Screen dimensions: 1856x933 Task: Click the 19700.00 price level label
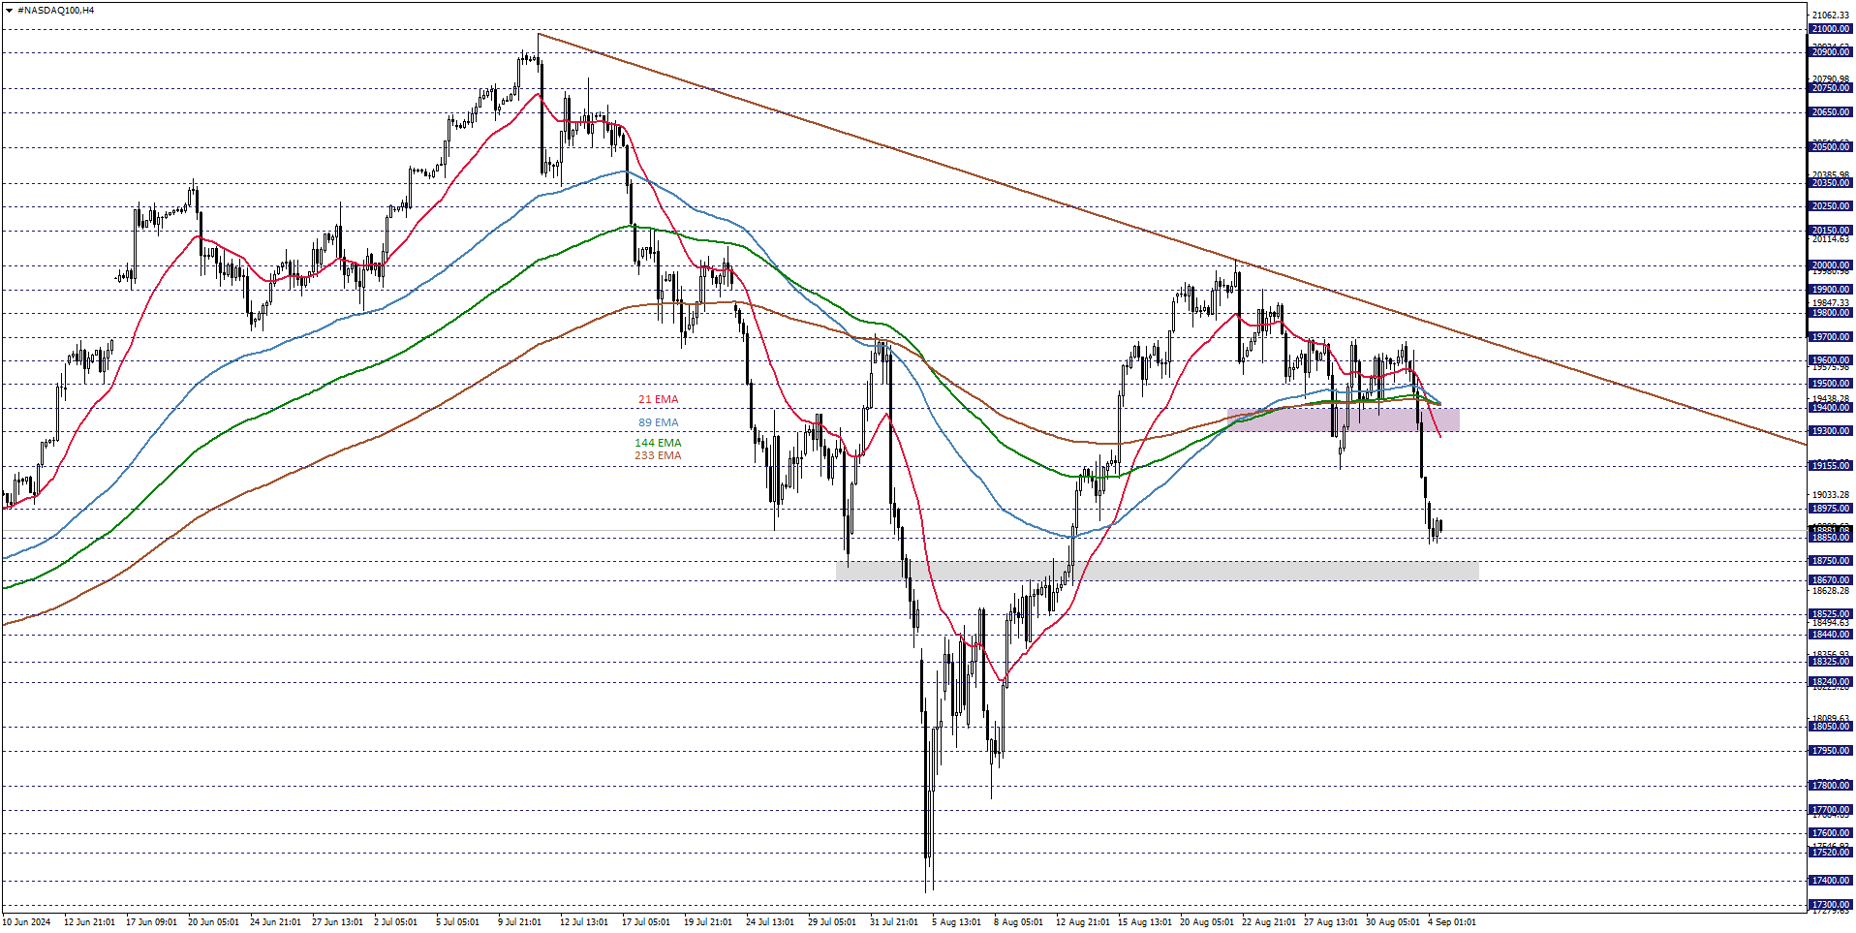pos(1831,337)
